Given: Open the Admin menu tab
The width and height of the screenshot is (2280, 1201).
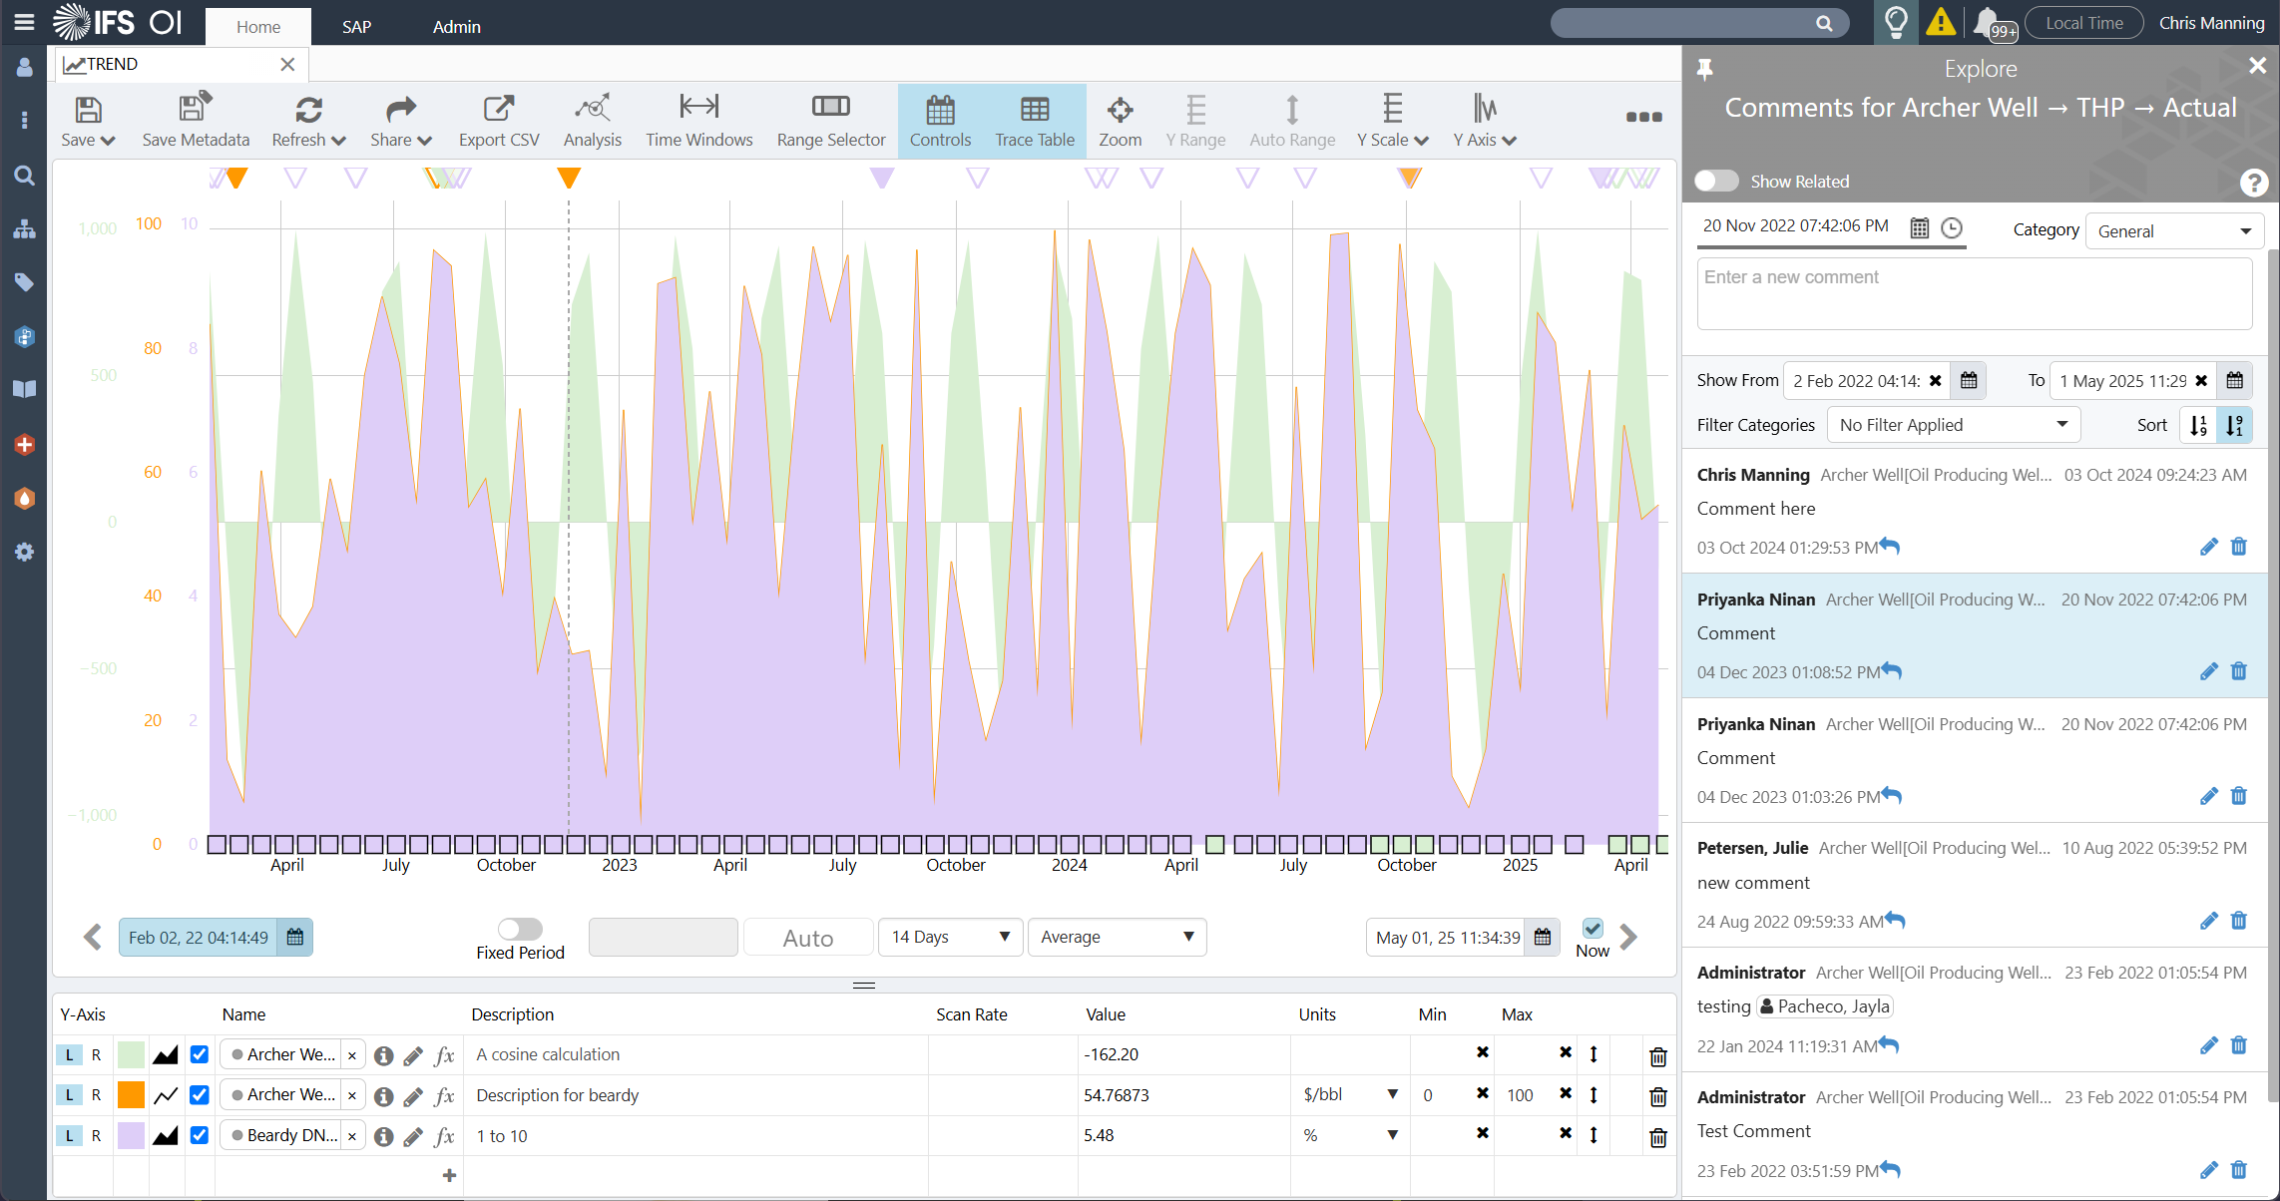Looking at the screenshot, I should click(x=456, y=27).
